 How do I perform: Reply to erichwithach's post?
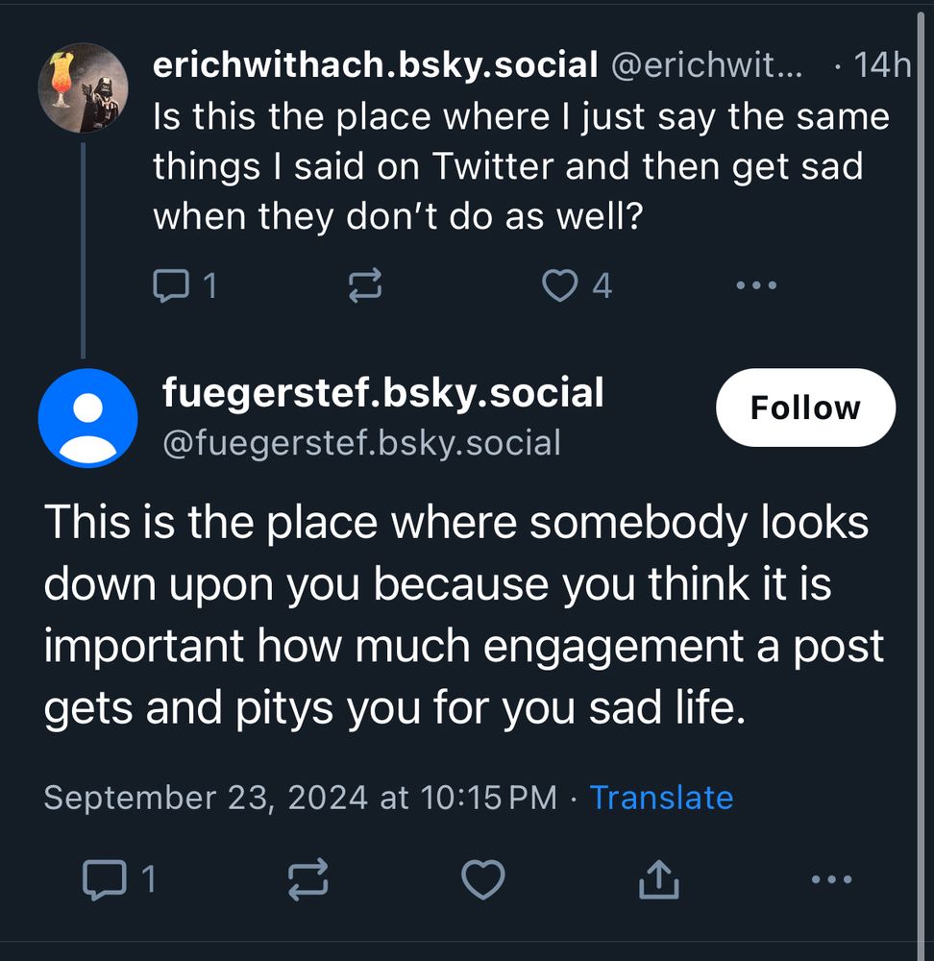coord(172,285)
